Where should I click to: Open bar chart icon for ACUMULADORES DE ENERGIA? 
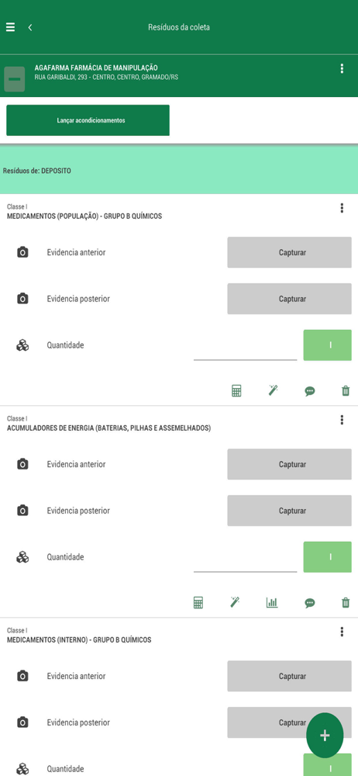pos(272,602)
